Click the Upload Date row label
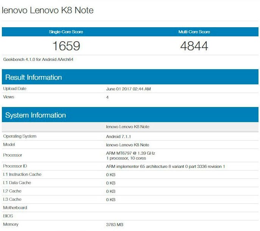The image size is (260, 231). [x=15, y=88]
